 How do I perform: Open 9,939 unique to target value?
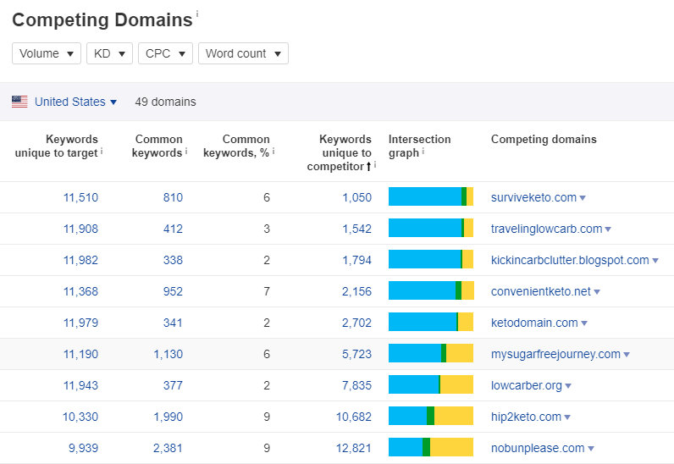pos(83,448)
